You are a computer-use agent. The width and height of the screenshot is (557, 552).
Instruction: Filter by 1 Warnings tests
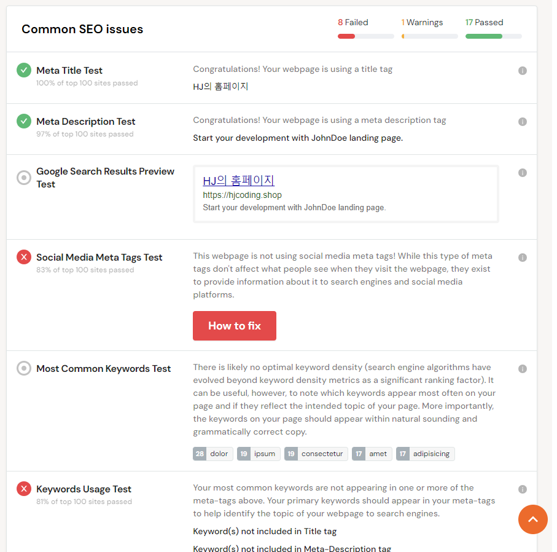[422, 22]
